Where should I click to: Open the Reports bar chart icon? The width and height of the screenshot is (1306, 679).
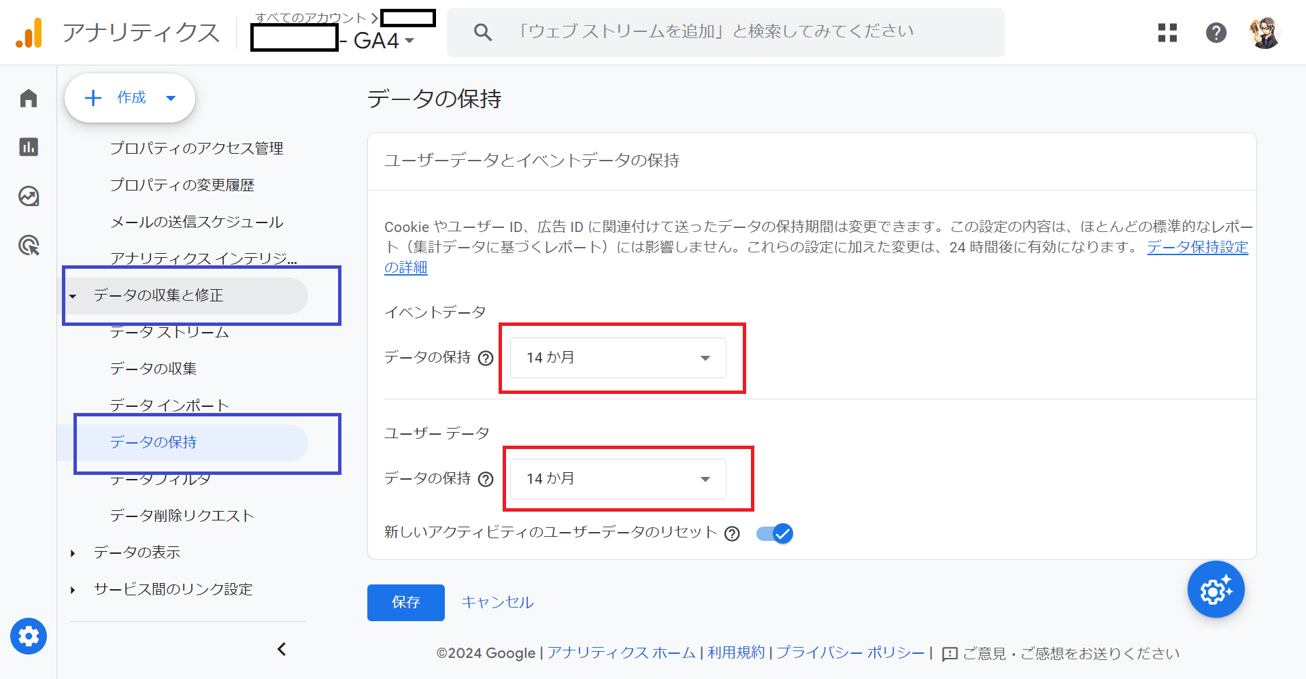[x=29, y=147]
